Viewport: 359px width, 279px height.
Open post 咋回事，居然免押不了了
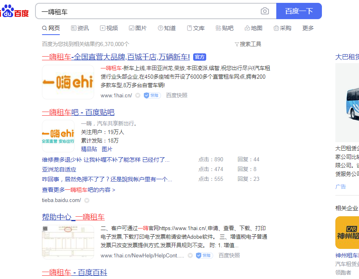coord(107,179)
